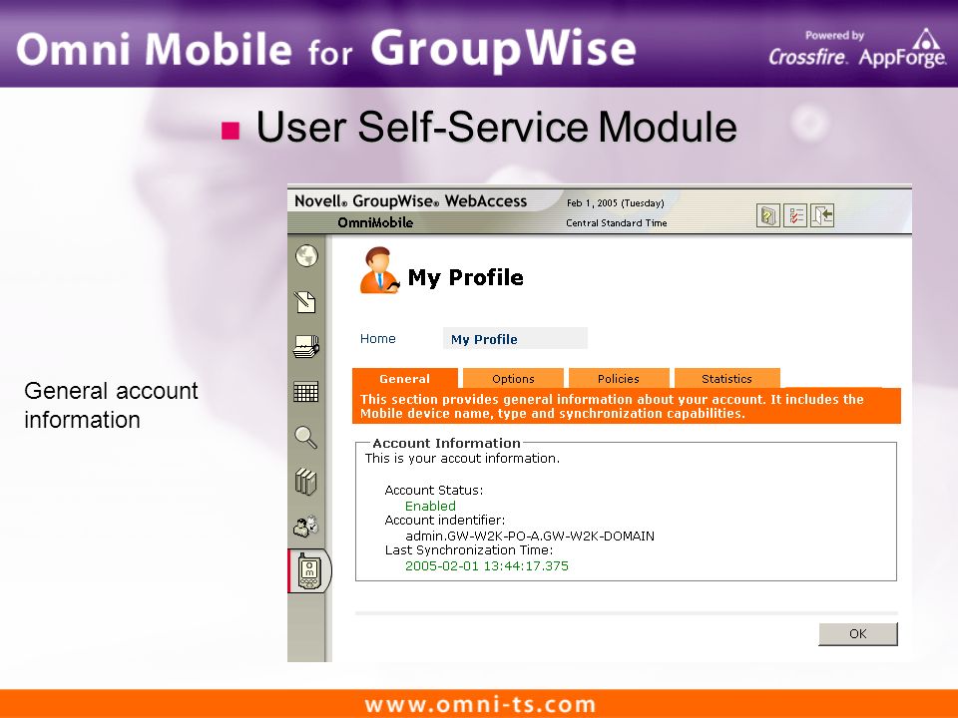Click the 2005-02-01 13:44:17.375 timestamp
Screen dimensions: 958x718
pyautogui.click(x=486, y=566)
